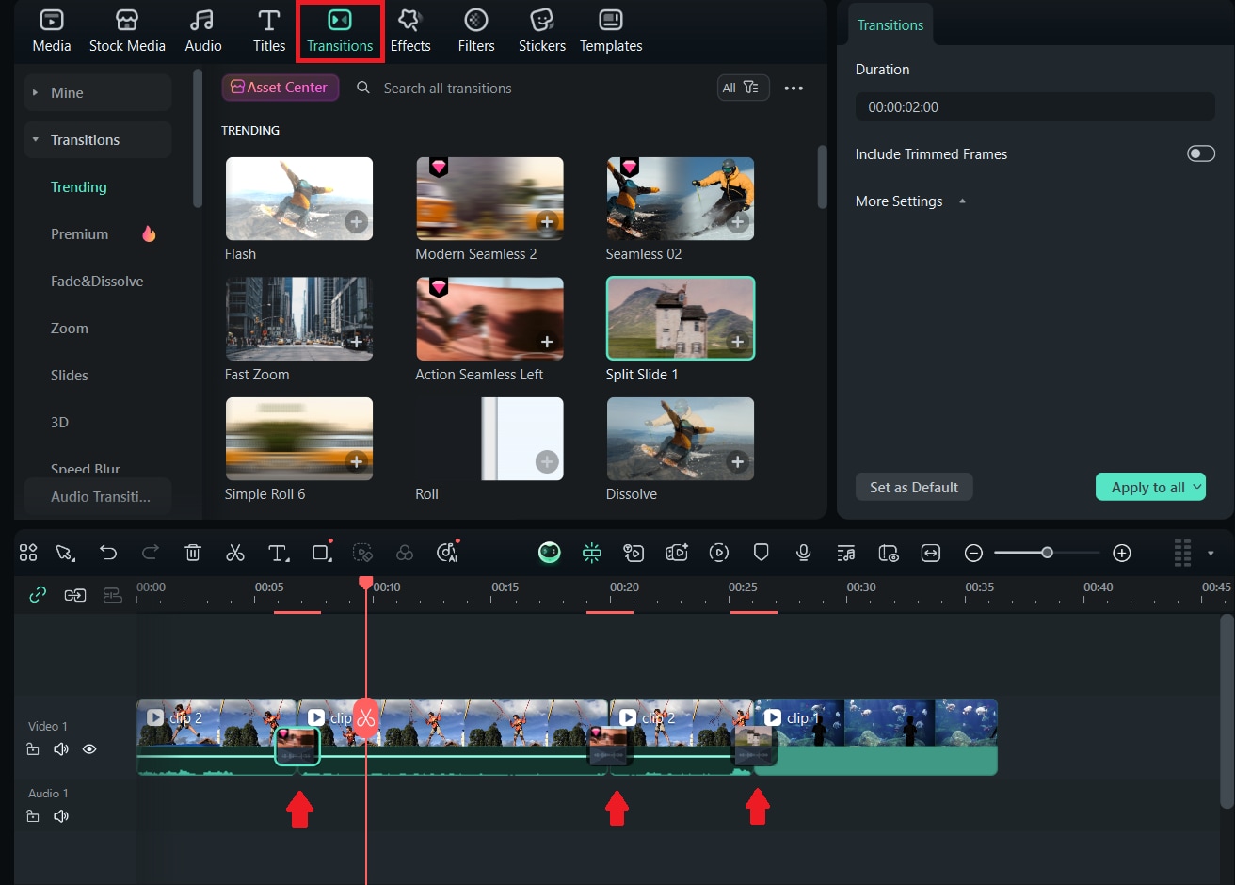Image resolution: width=1235 pixels, height=885 pixels.
Task: Open the Record voiceover microphone tool
Action: point(803,553)
